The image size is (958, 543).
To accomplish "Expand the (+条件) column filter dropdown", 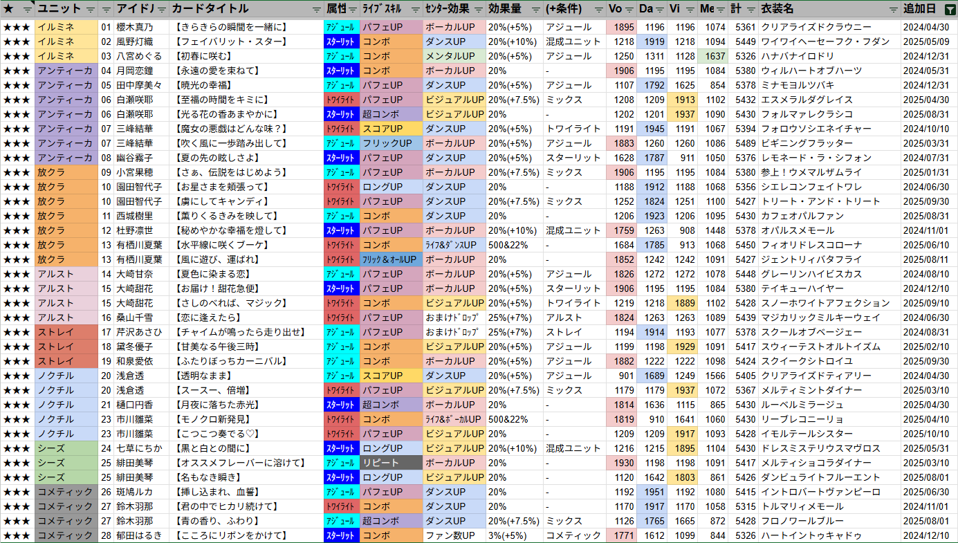I will [598, 10].
